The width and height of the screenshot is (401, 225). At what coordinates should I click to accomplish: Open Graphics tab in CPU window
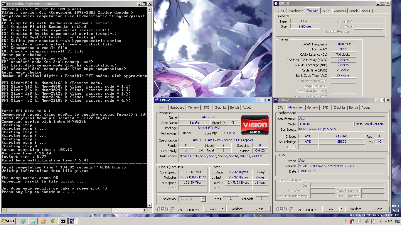[x=221, y=108]
